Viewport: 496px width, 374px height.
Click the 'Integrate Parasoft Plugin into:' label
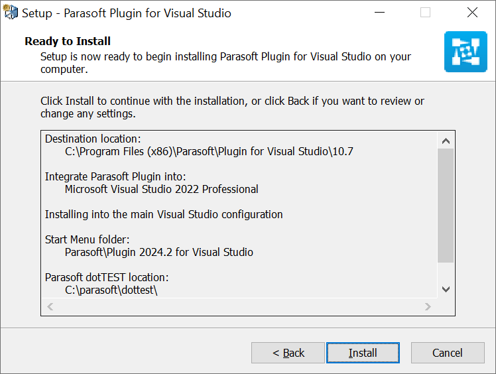115,176
